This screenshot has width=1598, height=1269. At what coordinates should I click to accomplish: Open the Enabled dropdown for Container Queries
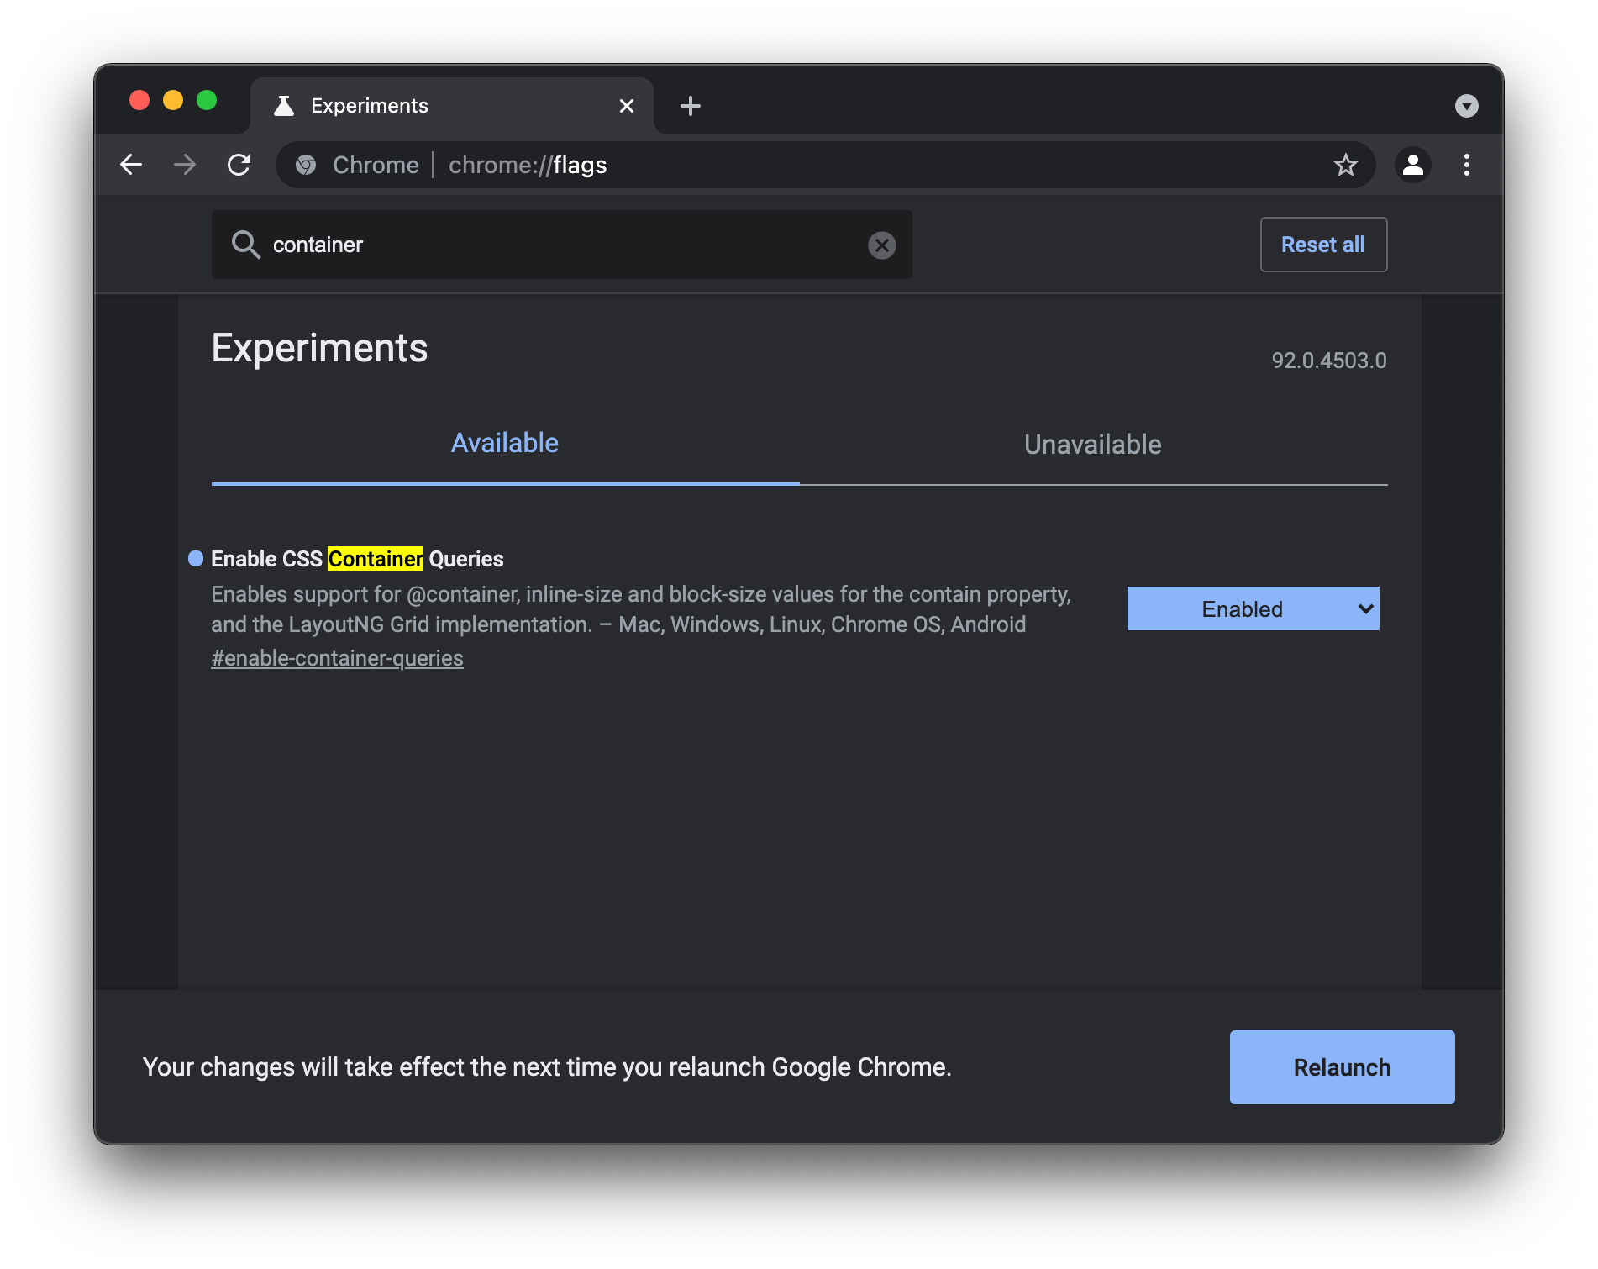point(1253,608)
